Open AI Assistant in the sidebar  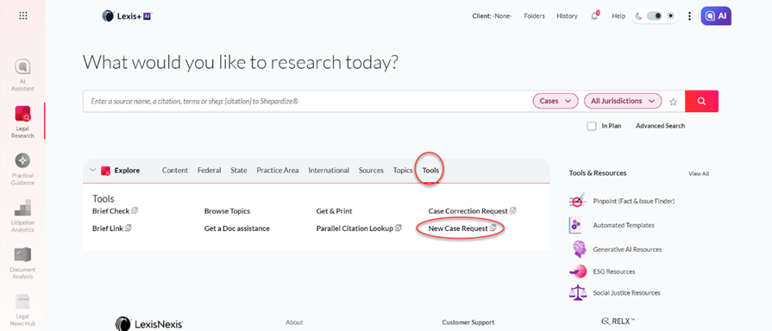(x=22, y=75)
